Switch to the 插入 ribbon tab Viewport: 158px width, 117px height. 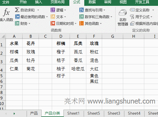coord(39,2)
